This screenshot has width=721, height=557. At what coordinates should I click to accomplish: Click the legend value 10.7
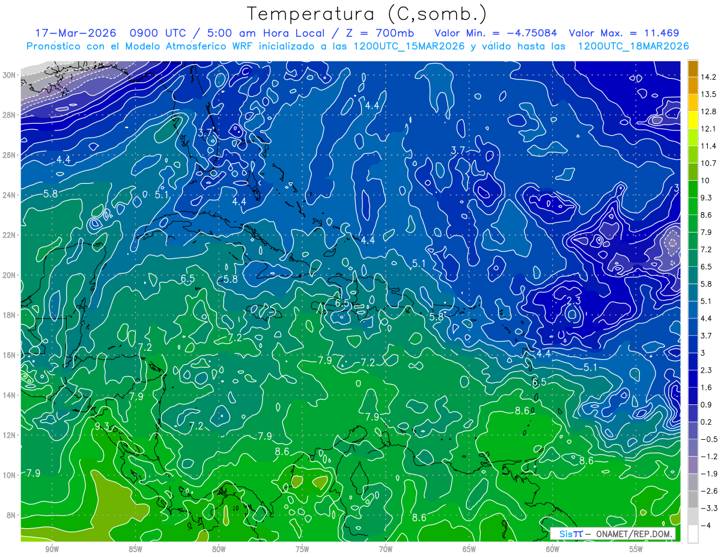[x=709, y=163]
